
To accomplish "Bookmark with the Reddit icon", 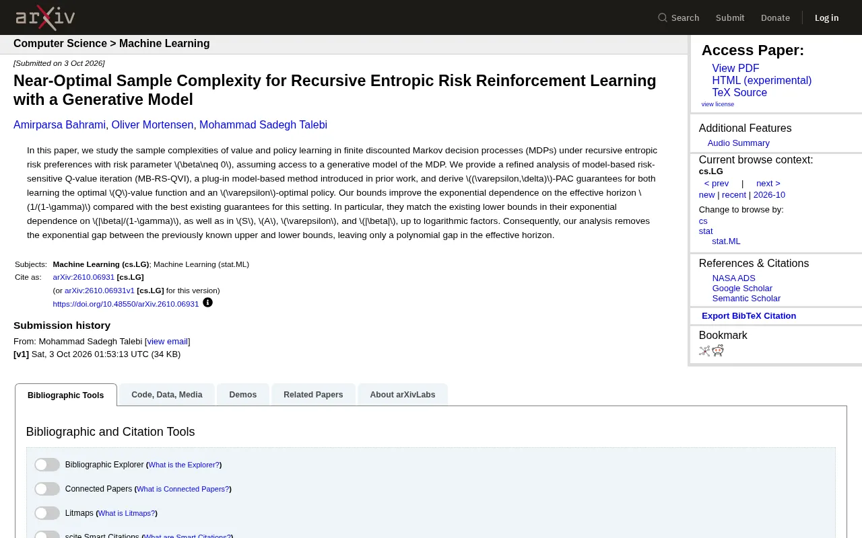I will coord(718,350).
